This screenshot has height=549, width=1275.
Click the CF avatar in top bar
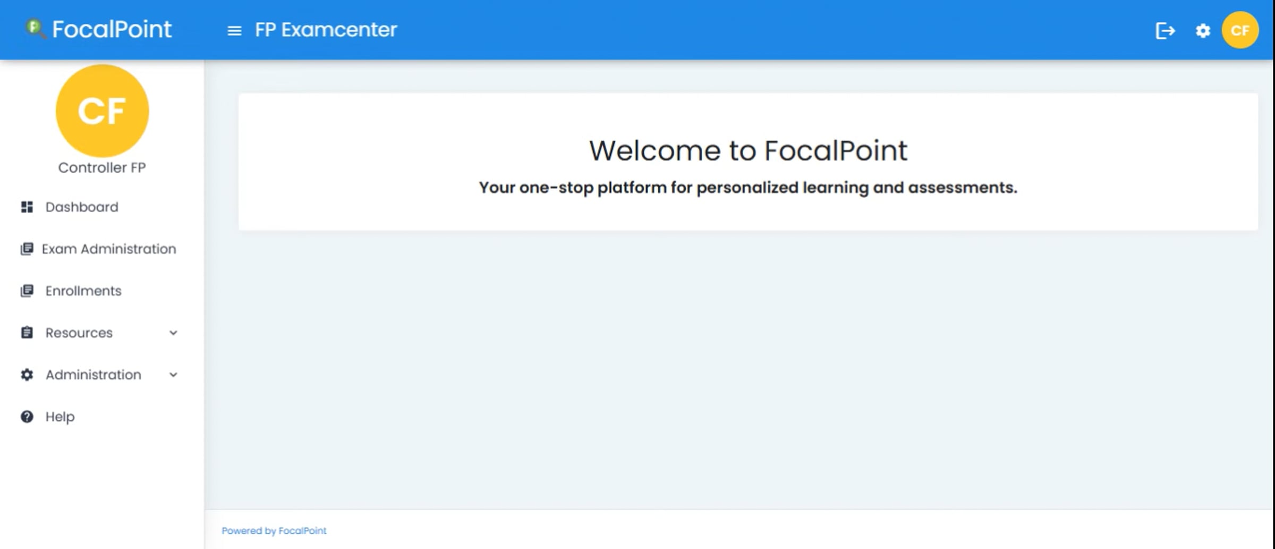pos(1240,30)
